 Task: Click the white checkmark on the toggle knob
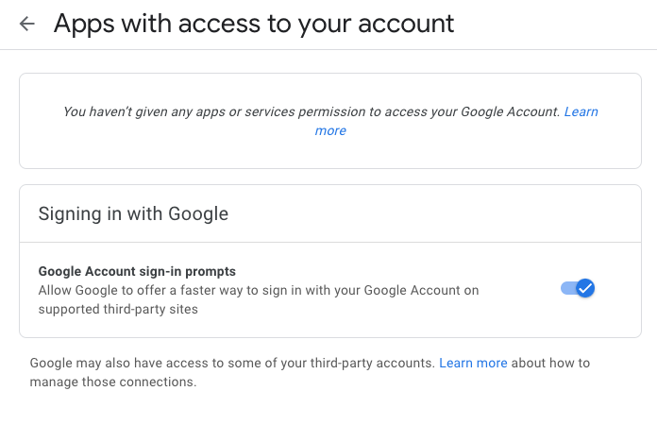585,288
